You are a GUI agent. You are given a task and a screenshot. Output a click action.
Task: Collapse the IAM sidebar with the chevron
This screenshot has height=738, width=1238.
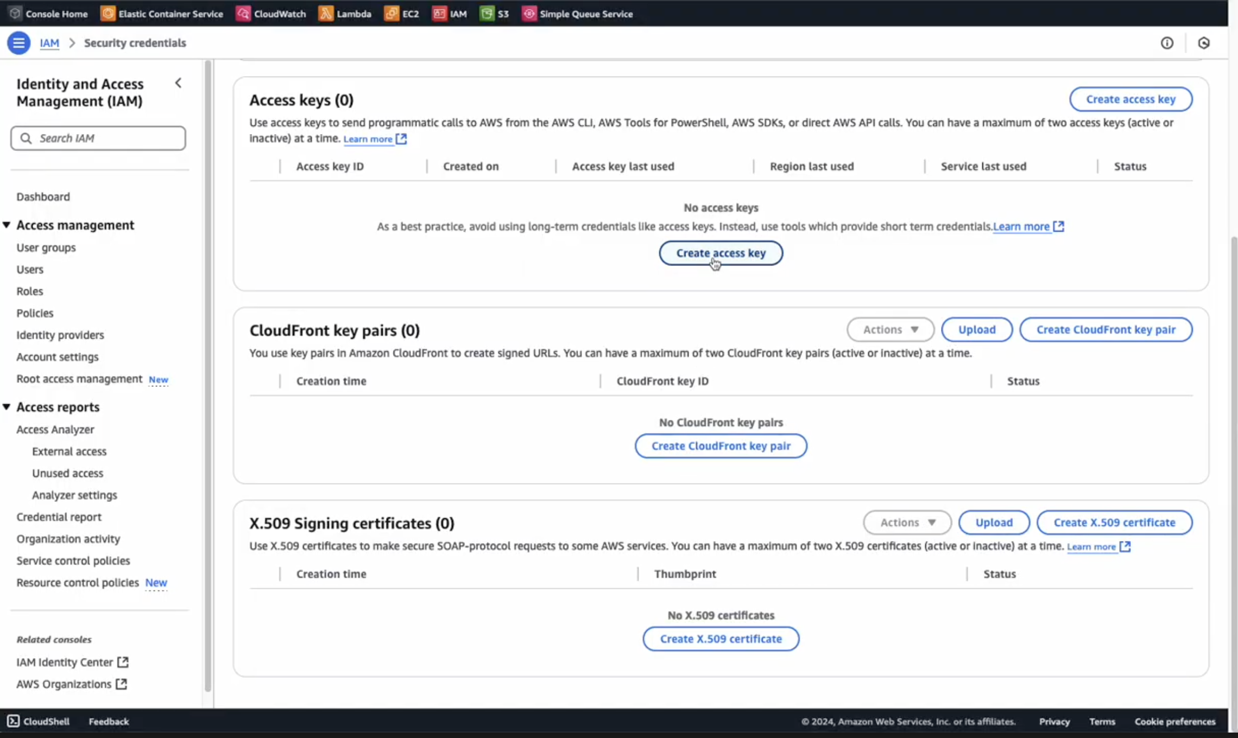pyautogui.click(x=178, y=83)
